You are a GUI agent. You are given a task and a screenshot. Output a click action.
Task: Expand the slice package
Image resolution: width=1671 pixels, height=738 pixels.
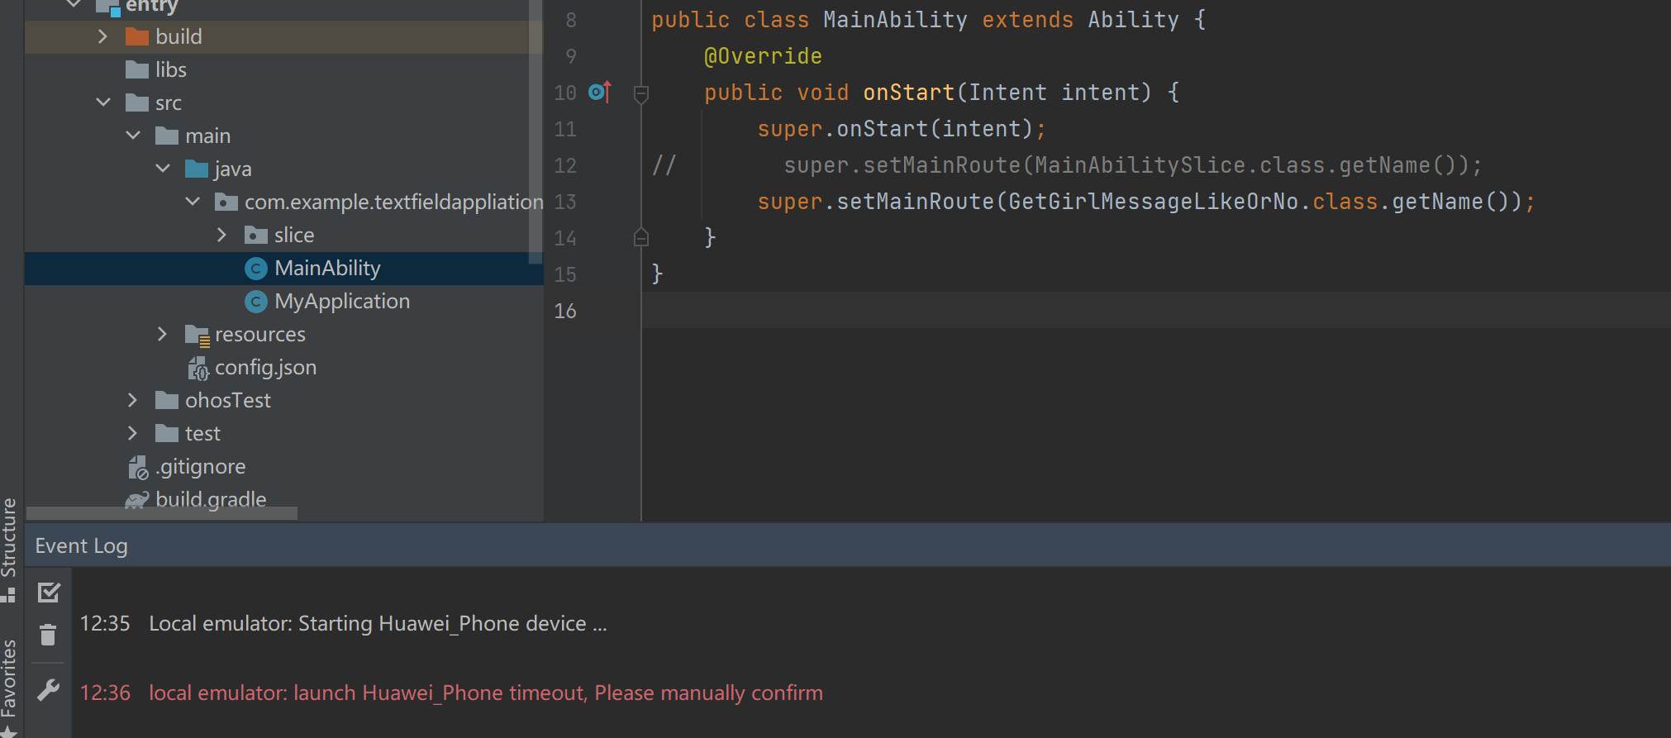coord(221,235)
